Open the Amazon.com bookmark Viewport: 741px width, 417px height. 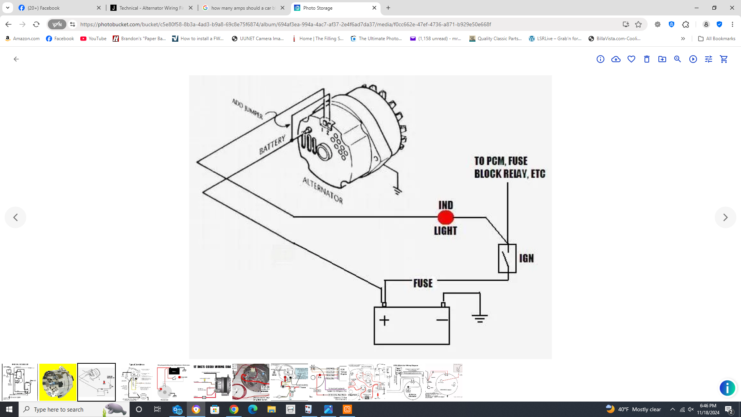(x=22, y=39)
